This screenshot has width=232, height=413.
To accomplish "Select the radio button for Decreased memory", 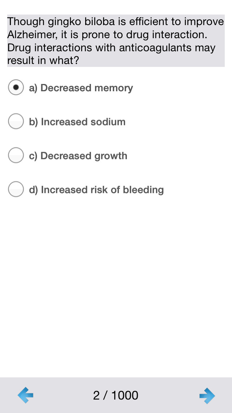I will pos(16,88).
